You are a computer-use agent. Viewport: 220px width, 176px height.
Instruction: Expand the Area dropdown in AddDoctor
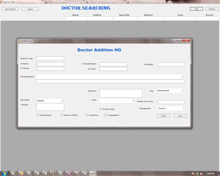pos(134,101)
